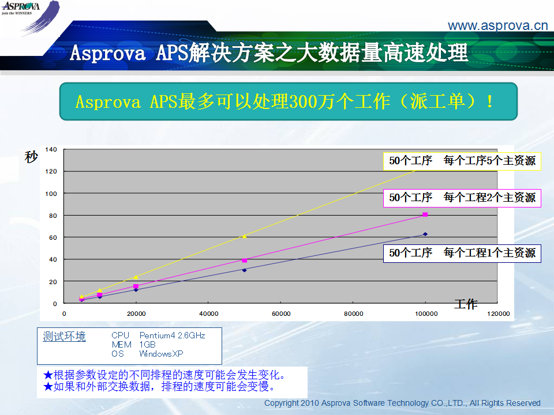Click the y-axis value 140
Image resolution: width=554 pixels, height=415 pixels.
[x=51, y=150]
